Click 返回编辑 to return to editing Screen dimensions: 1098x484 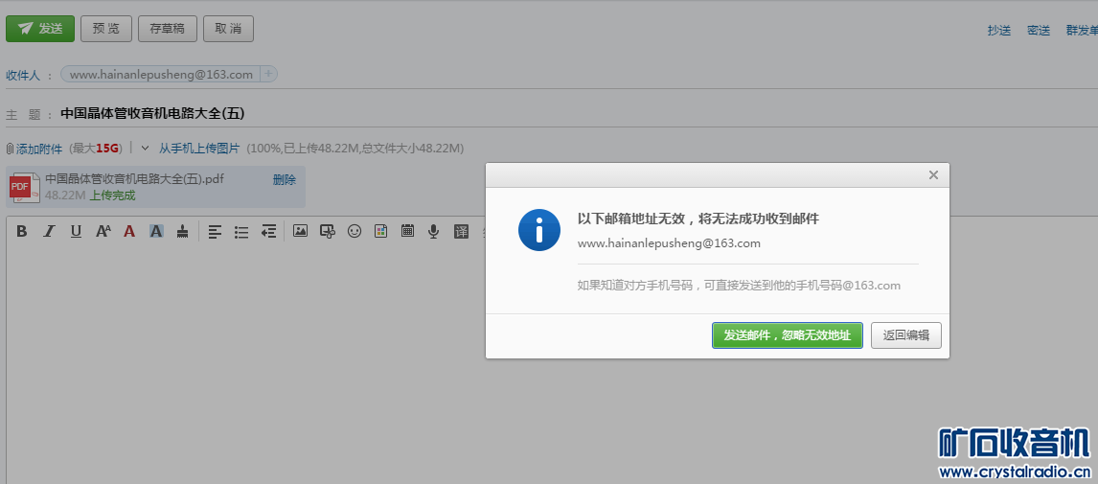coord(906,335)
